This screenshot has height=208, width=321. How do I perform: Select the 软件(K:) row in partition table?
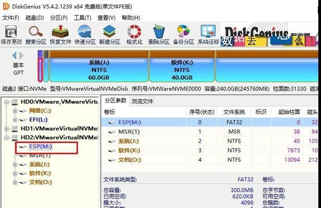(x=210, y=151)
